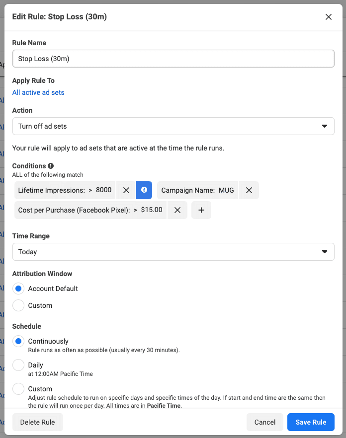Choose the Continuously schedule option
The image size is (346, 438).
click(18, 341)
